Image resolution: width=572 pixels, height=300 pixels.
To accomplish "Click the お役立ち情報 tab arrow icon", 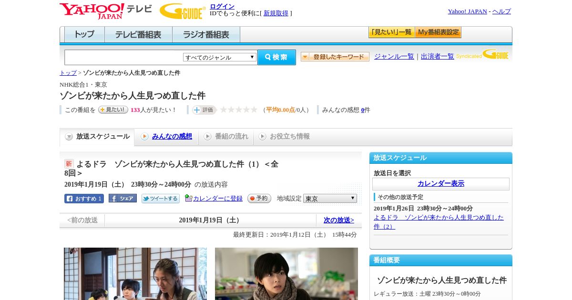I will click(x=262, y=137).
